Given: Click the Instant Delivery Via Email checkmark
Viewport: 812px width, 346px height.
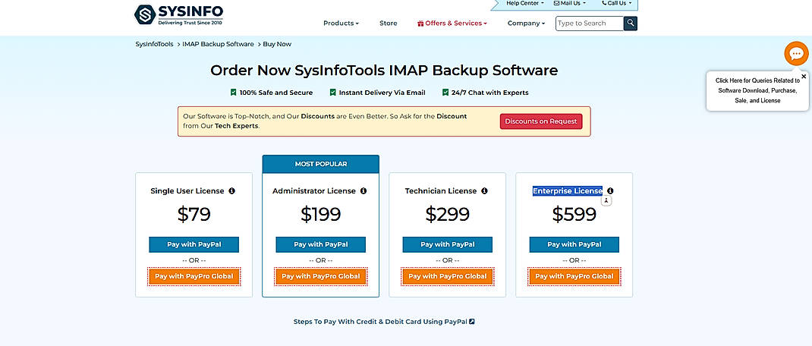Looking at the screenshot, I should [333, 93].
